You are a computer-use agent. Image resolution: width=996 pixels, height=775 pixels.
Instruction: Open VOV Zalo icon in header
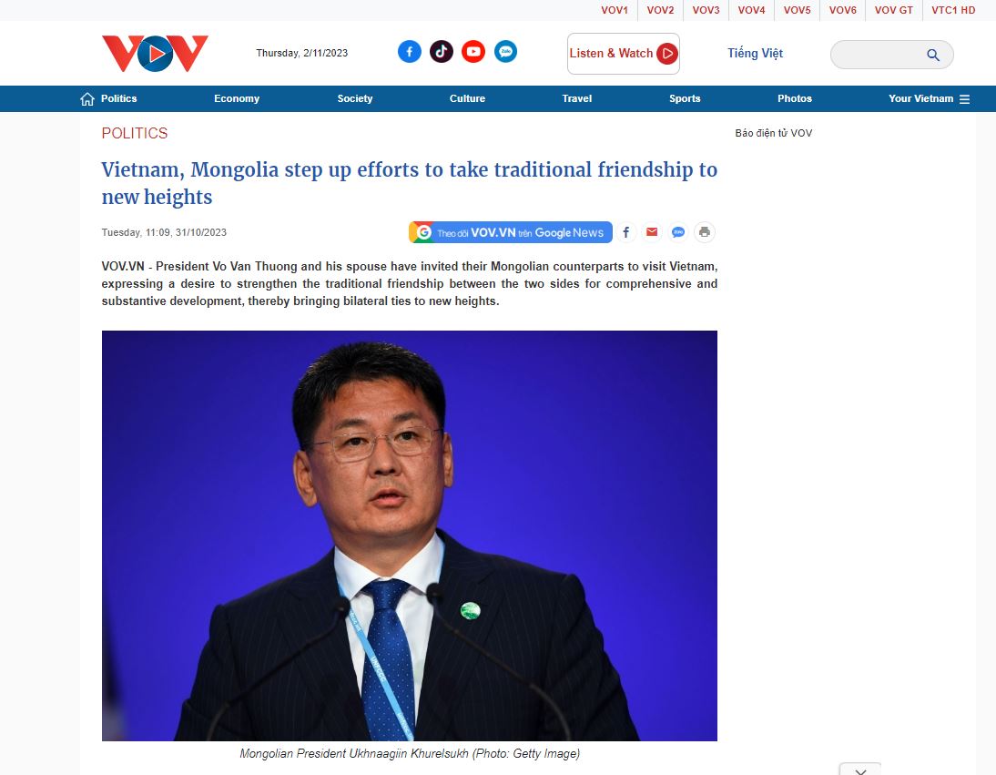[505, 52]
